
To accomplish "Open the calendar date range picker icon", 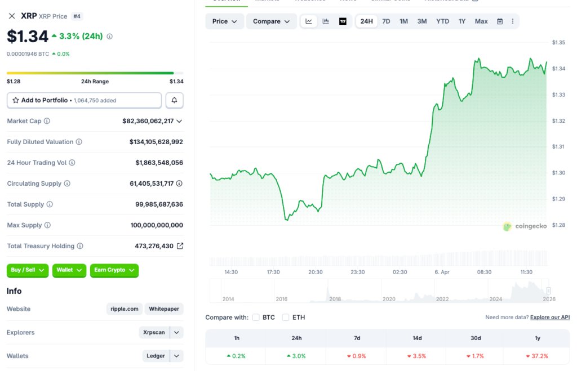I will 499,20.
